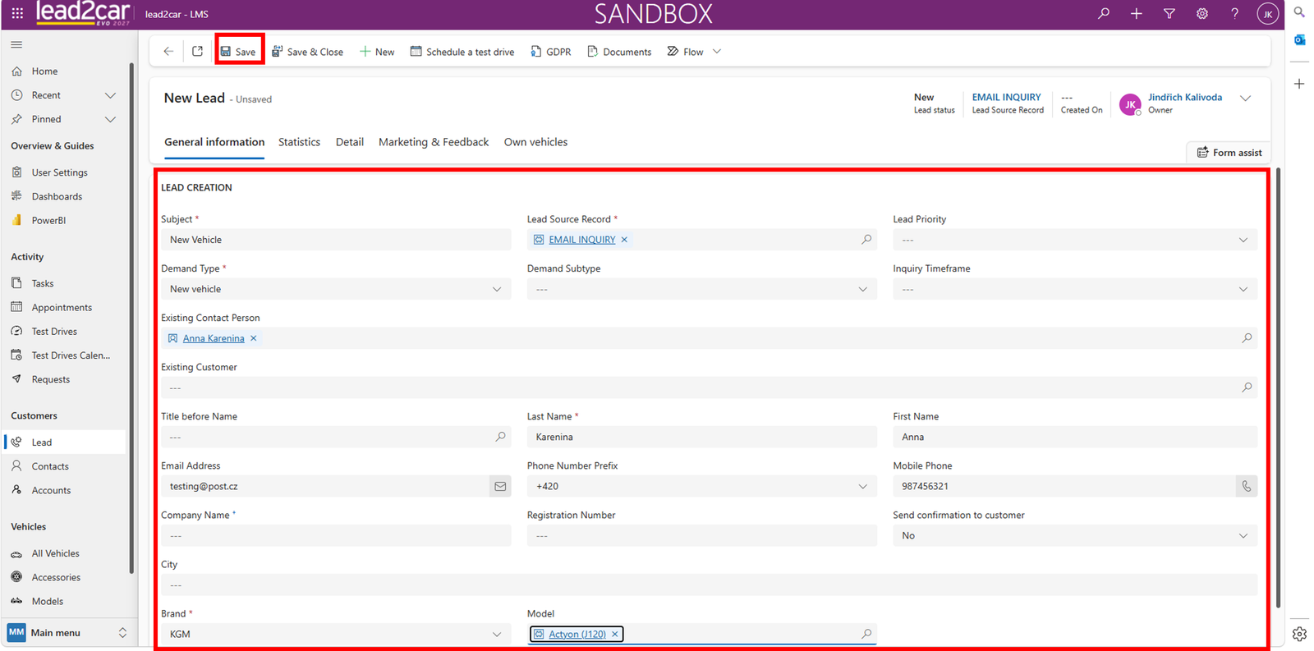Open record in new window icon
Viewport: 1314px width, 651px height.
197,51
